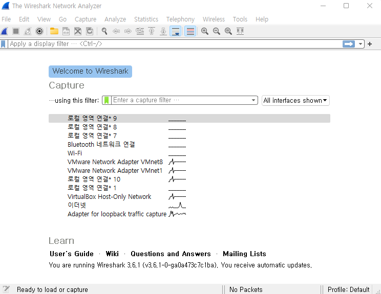The image size is (381, 294).
Task: Jump to last packet icon
Action: (x=163, y=31)
